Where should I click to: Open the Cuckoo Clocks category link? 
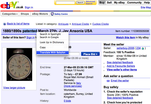(100, 24)
